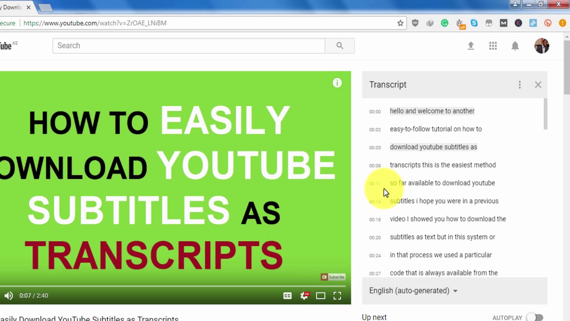Jump to 'so far available to download youtube'
This screenshot has height=321, width=570.
pos(443,183)
